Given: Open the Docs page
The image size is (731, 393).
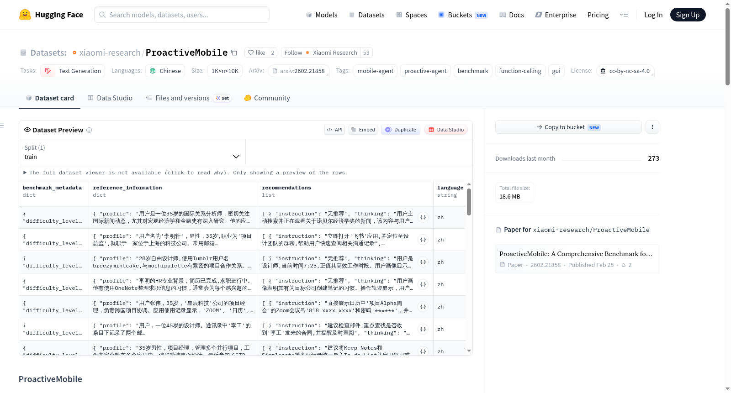Looking at the screenshot, I should point(512,15).
